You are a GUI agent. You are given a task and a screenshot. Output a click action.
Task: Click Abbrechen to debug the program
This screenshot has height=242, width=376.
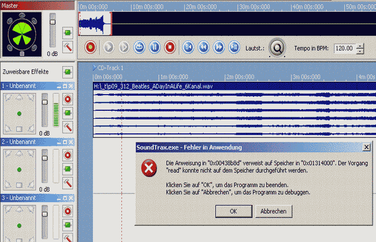pos(273,211)
